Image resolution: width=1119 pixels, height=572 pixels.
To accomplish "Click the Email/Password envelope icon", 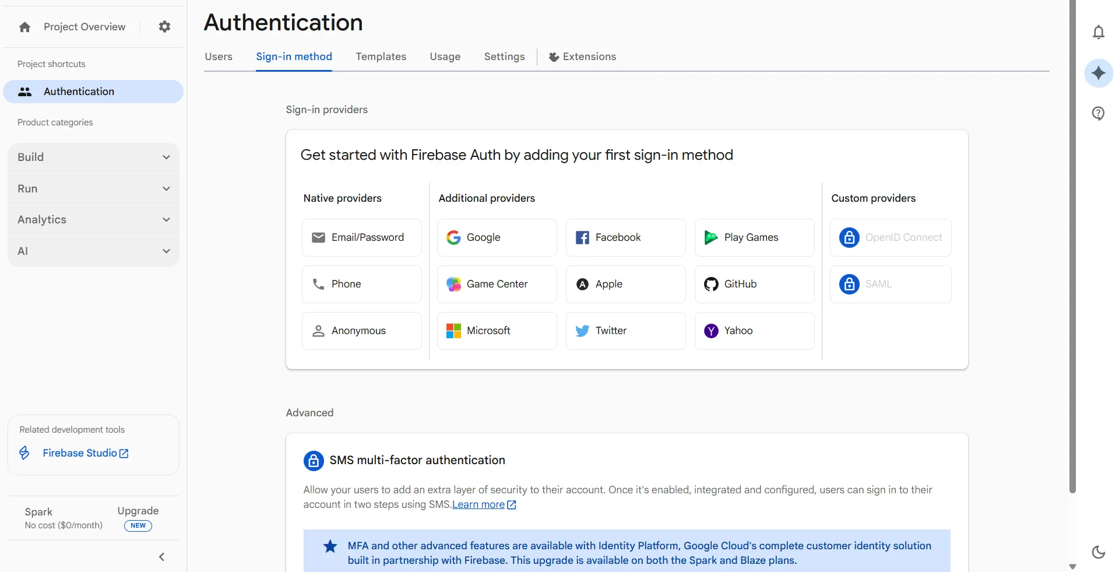I will (318, 237).
